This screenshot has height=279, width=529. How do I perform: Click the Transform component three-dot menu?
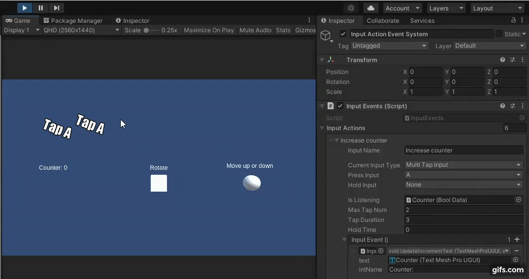522,60
